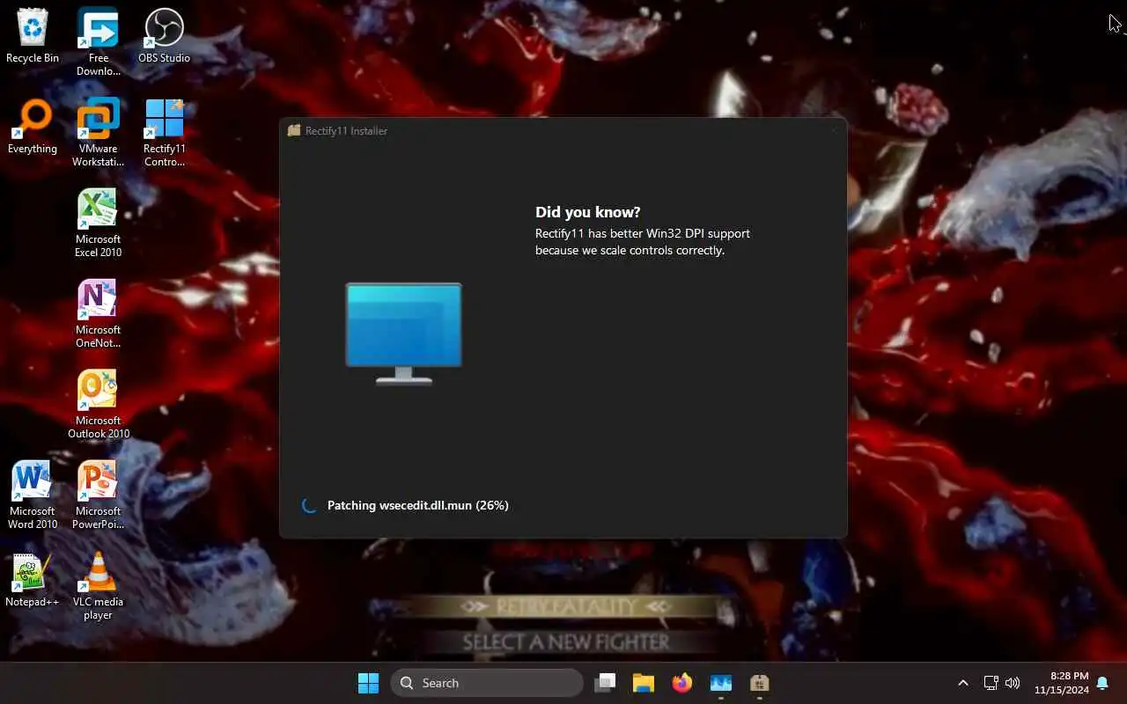Click the spinning progress indicator

pyautogui.click(x=309, y=505)
